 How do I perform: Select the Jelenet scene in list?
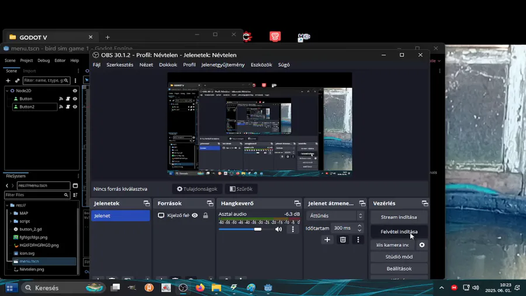[x=120, y=216]
